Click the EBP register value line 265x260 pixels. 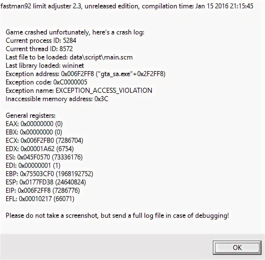tap(49, 174)
